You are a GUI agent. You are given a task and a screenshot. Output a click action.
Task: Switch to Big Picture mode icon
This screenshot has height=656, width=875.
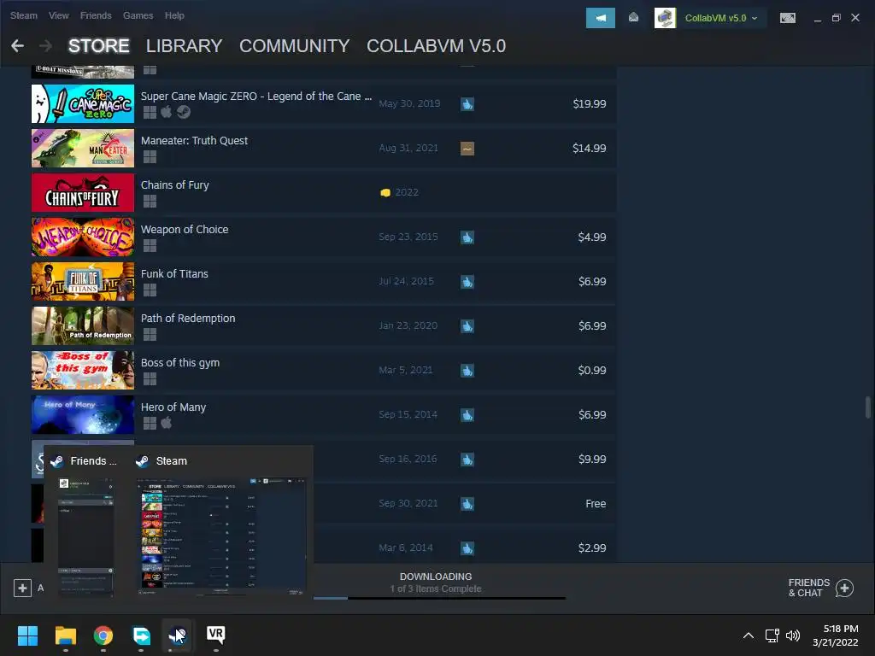click(x=787, y=18)
